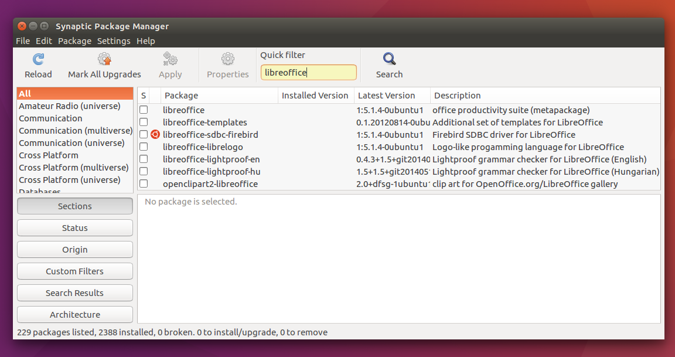Close the Synaptic window via the red button
This screenshot has height=357, width=675.
point(22,26)
